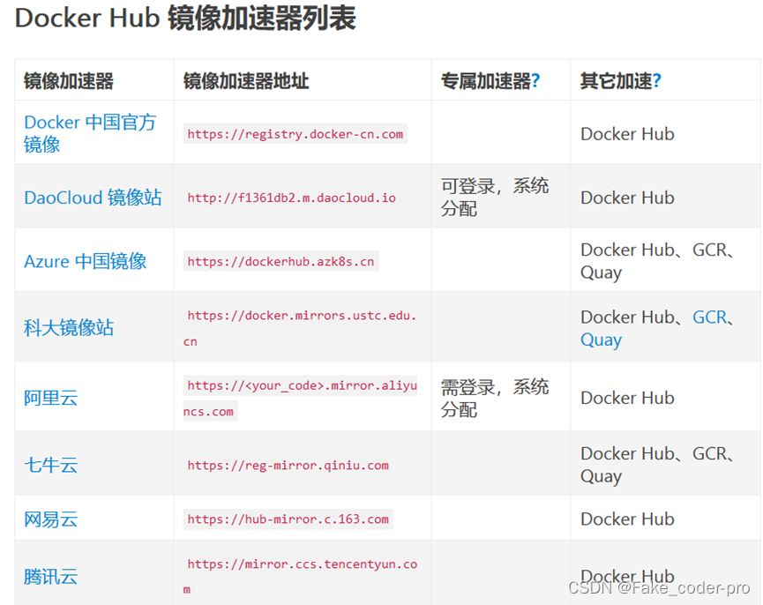Image resolution: width=763 pixels, height=605 pixels.
Task: Open the 腾讯云 link
Action: point(50,577)
